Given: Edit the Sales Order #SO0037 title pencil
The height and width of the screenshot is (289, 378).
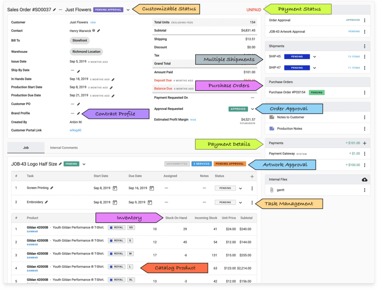Looking at the screenshot, I should tap(55, 10).
